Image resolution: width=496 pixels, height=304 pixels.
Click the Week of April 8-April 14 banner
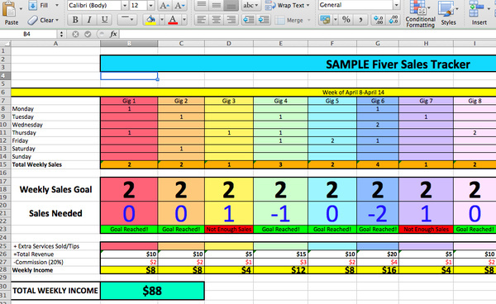[353, 93]
